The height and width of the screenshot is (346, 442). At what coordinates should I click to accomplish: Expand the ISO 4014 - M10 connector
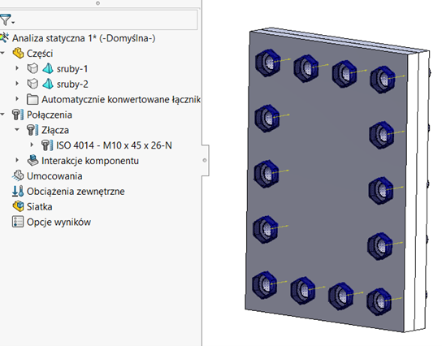click(32, 145)
